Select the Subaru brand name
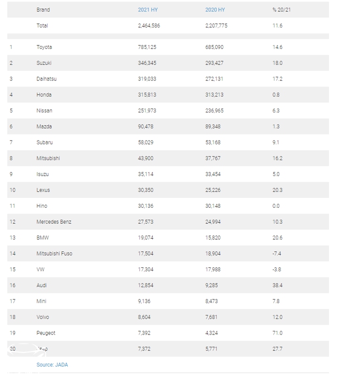The width and height of the screenshot is (338, 376). click(45, 142)
